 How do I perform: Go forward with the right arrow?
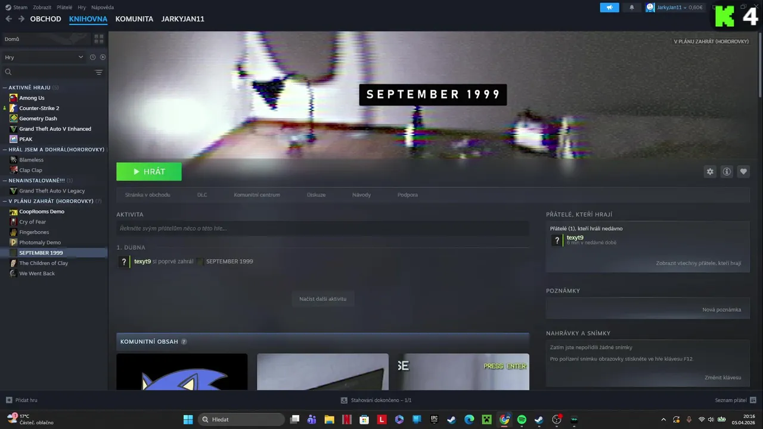click(x=21, y=19)
